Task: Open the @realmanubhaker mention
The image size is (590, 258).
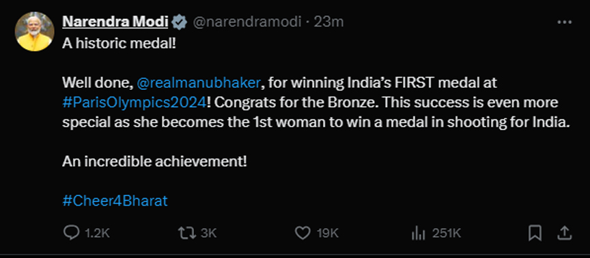Action: point(199,82)
